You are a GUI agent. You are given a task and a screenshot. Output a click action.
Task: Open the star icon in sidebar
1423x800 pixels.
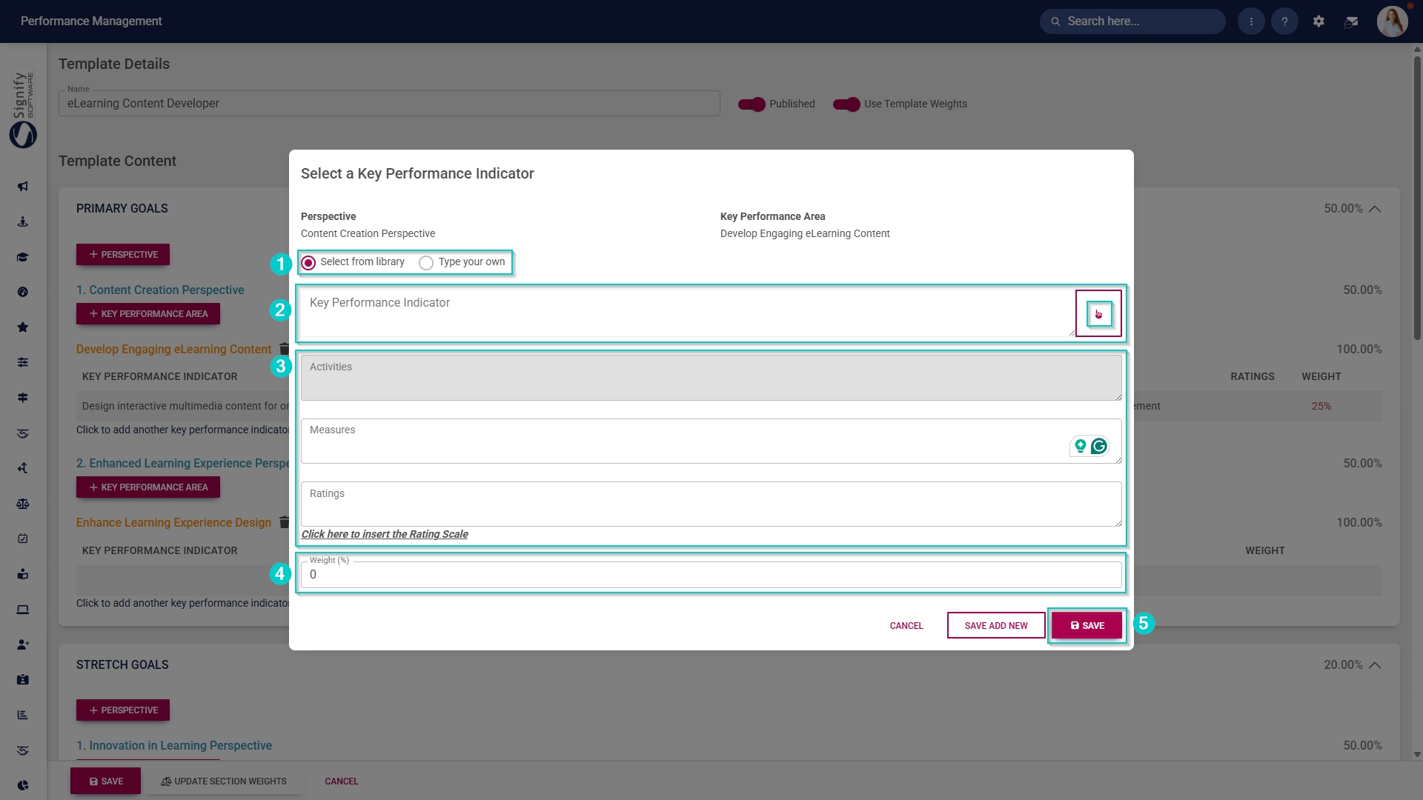[x=23, y=327]
